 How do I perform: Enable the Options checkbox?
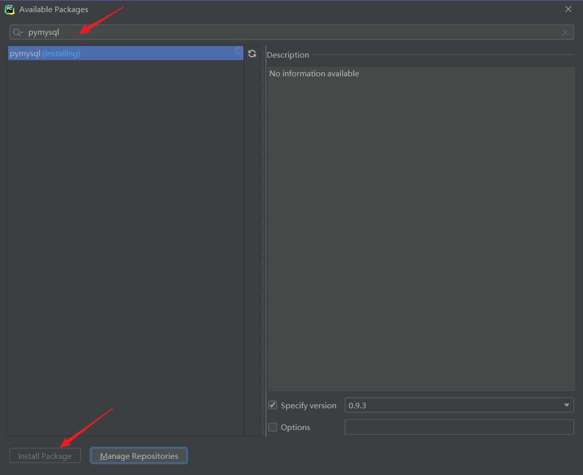click(x=272, y=427)
